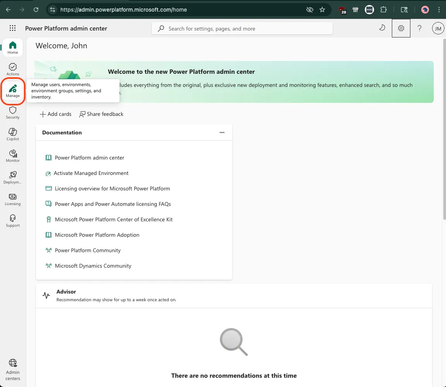Screen dimensions: 446x387
Task: Open the Monitor section
Action: tap(12, 155)
